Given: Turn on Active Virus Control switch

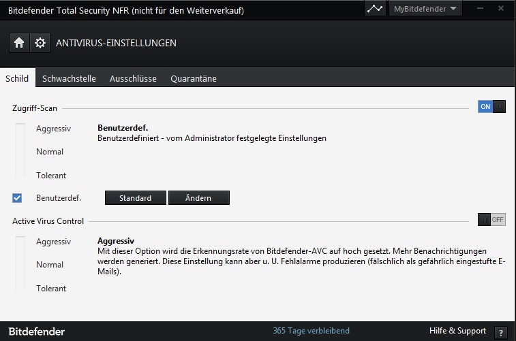Looking at the screenshot, I should coord(491,219).
